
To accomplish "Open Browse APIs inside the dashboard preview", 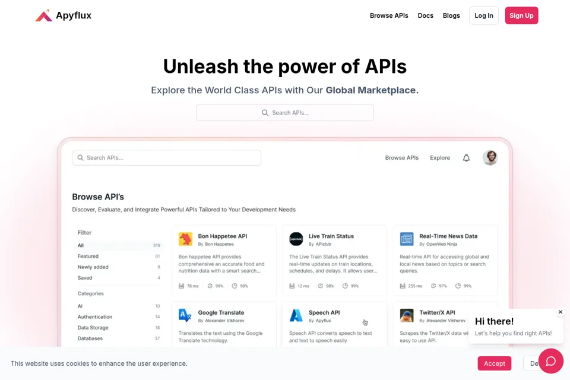I will tap(402, 158).
